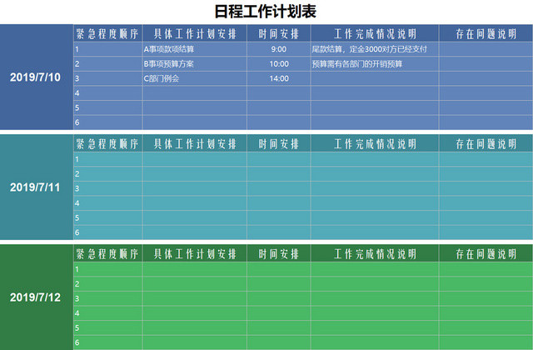Click priority 1 in 2019/7/11 block
The image size is (533, 350).
107,159
